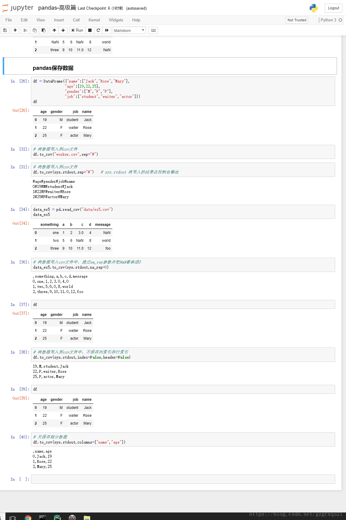Move selected cell down arrow
Screen dimensions: 346x520
click(x=63, y=30)
